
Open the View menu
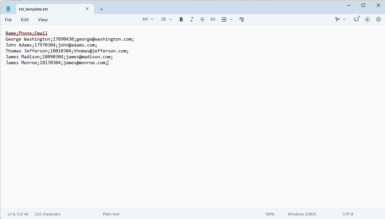(43, 20)
